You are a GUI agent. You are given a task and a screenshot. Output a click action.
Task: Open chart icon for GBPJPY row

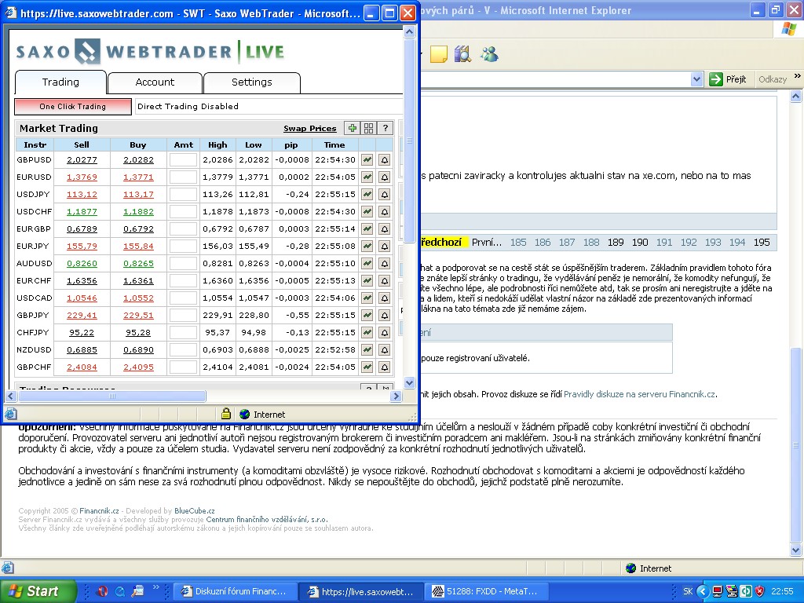[367, 316]
